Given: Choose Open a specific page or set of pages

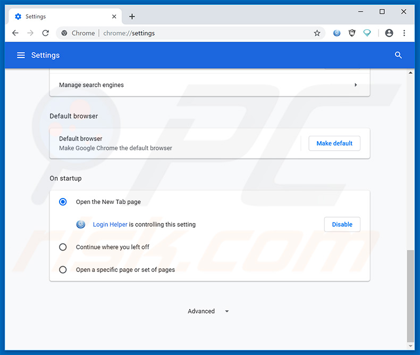Looking at the screenshot, I should 63,270.
